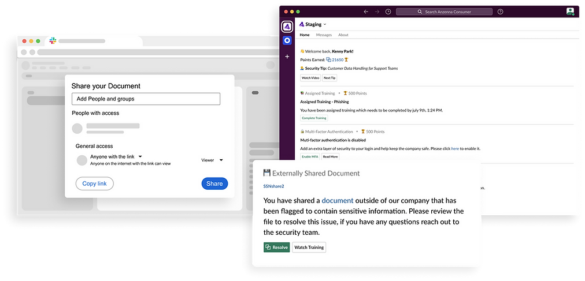The image size is (585, 281).
Task: Click the green Resolve button
Action: 276,248
